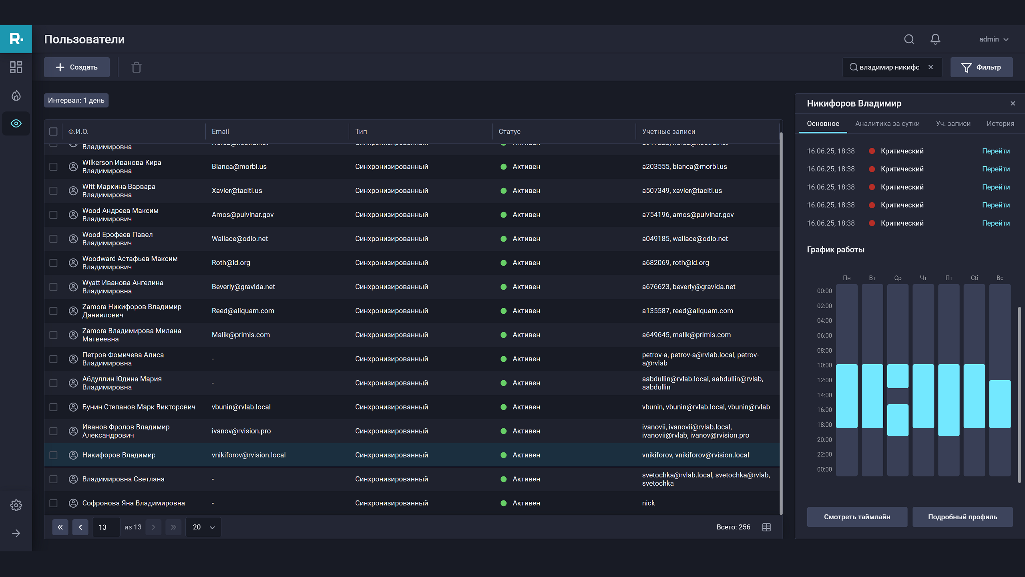The height and width of the screenshot is (577, 1025).
Task: Toggle the select-all checkbox in table header
Action: tap(53, 131)
